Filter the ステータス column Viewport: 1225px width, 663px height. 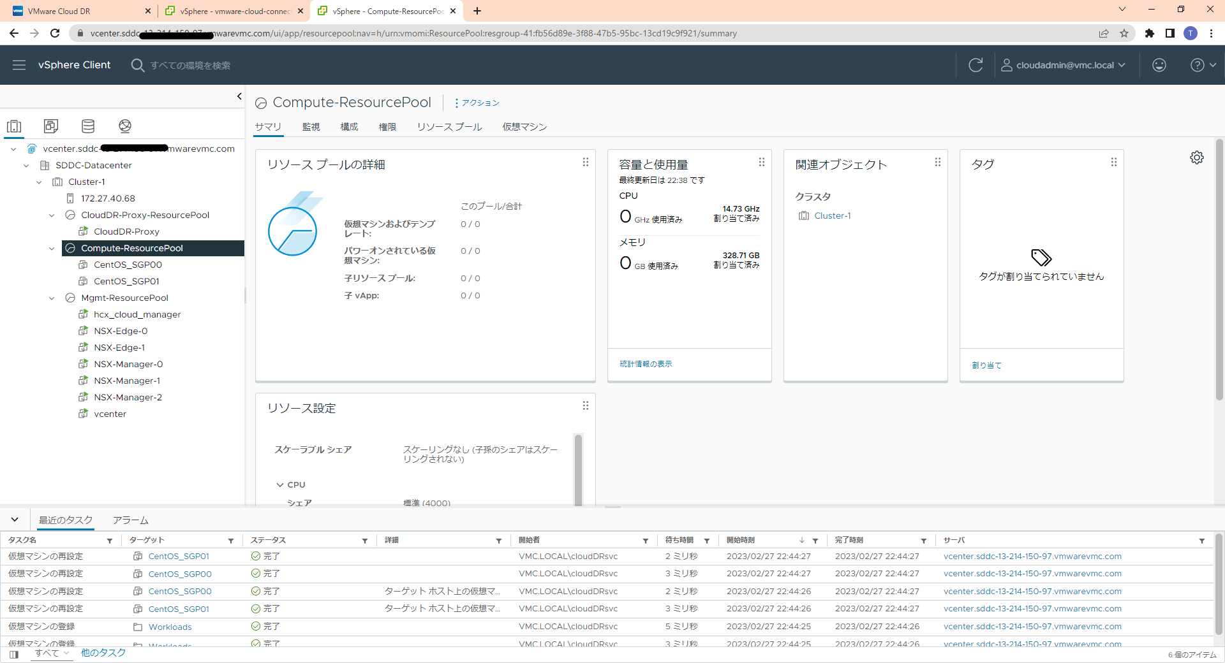point(365,541)
